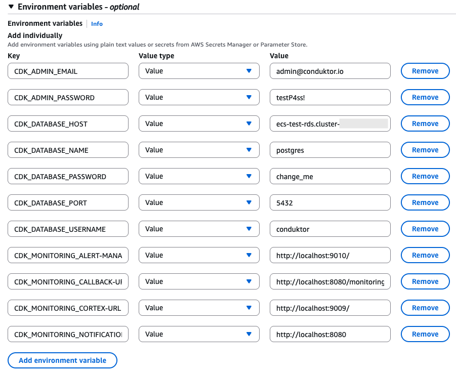Select the value field containing admin@conduktor.io
The image size is (456, 373).
(329, 71)
